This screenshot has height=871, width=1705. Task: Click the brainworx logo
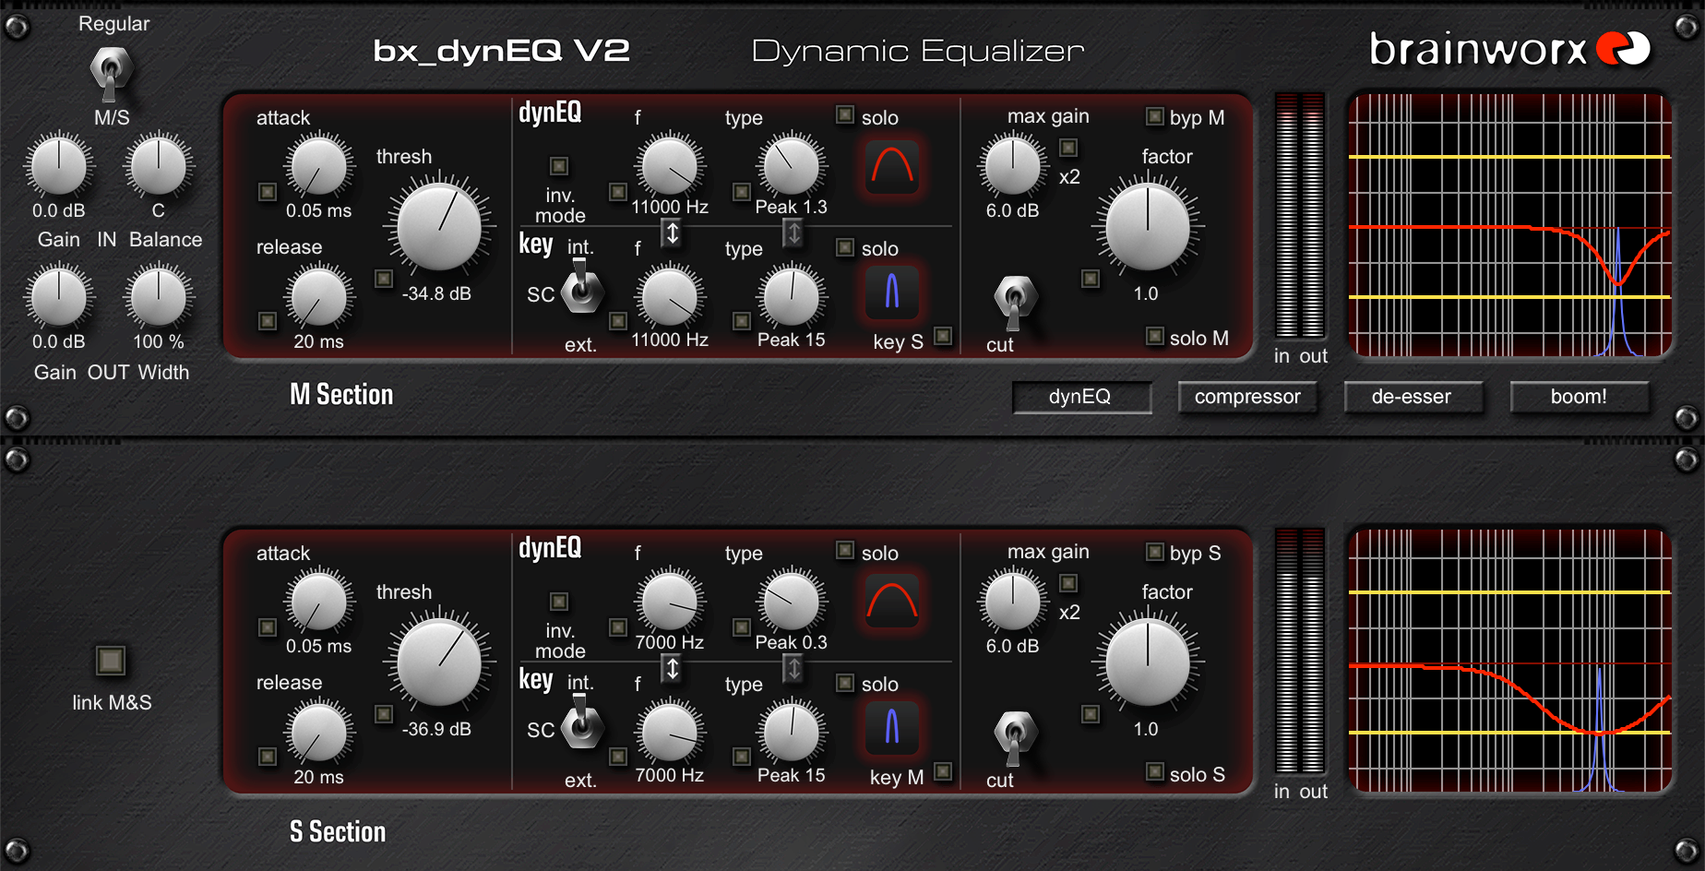tap(1509, 49)
